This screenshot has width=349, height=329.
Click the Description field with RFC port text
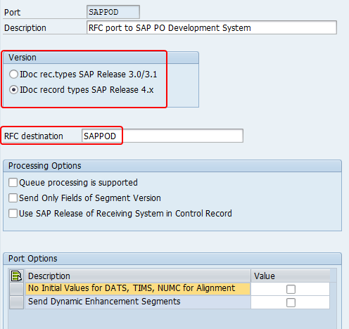(212, 27)
